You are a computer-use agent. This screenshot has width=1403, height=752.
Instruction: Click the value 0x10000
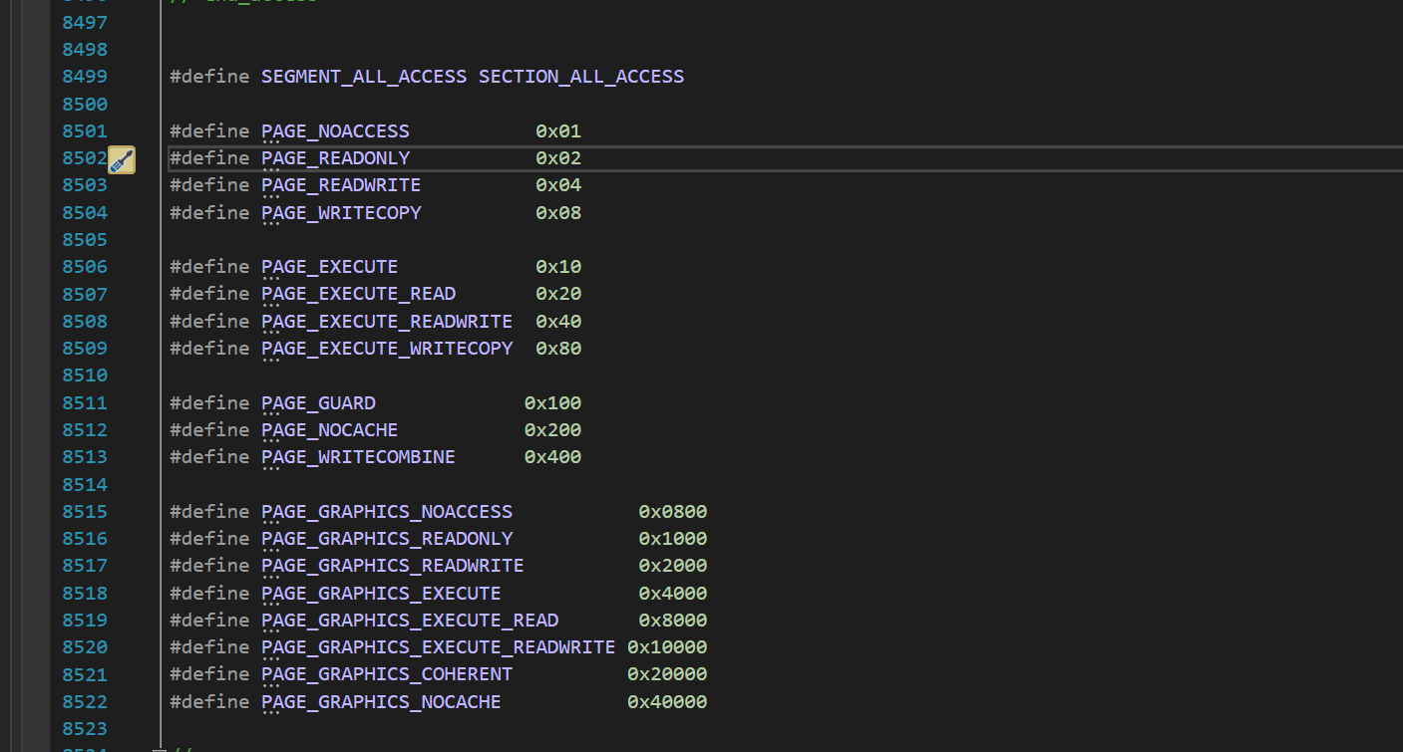click(667, 647)
